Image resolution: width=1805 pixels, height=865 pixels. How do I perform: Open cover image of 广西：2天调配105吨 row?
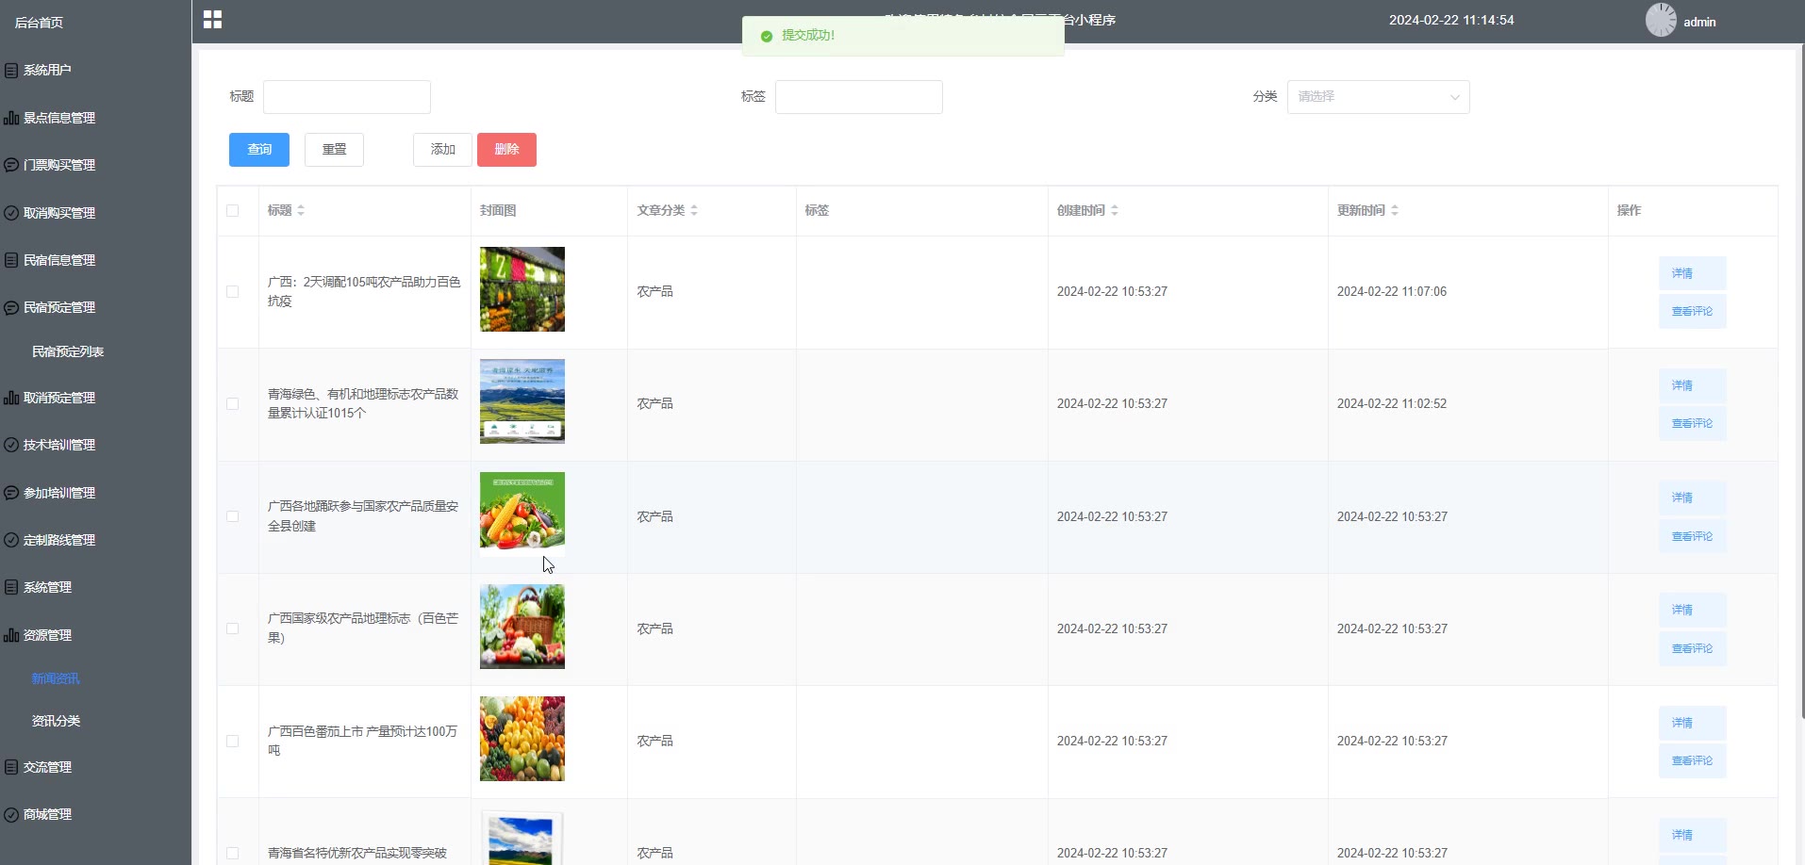pos(522,289)
